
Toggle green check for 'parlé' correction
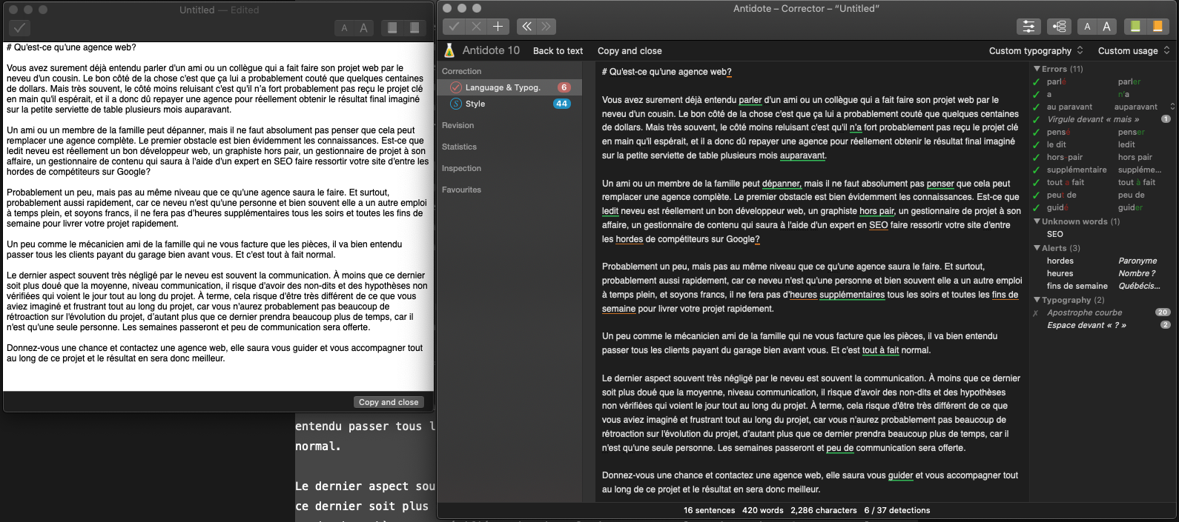point(1036,81)
